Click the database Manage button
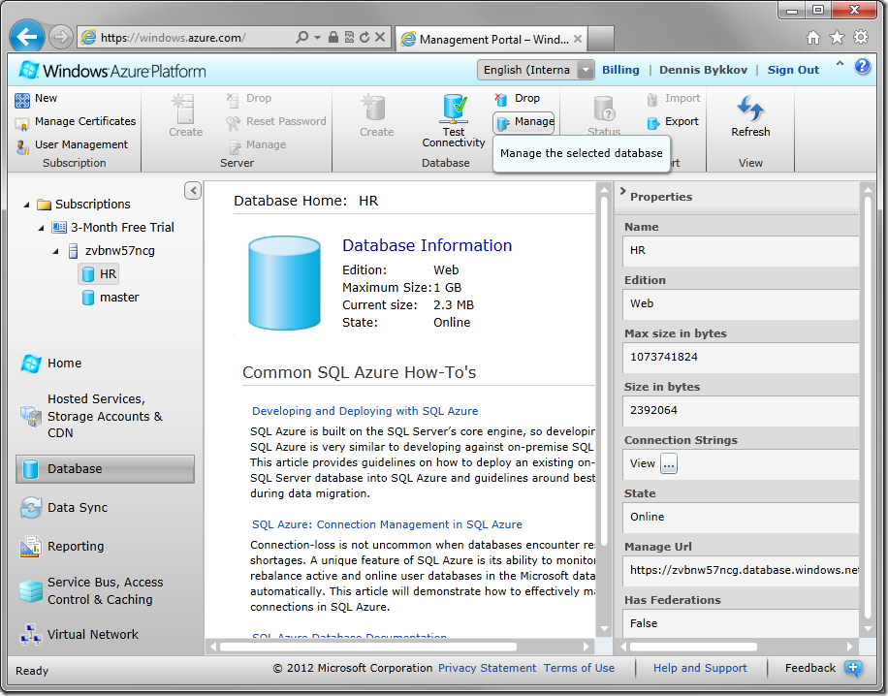The image size is (888, 696). 523,122
